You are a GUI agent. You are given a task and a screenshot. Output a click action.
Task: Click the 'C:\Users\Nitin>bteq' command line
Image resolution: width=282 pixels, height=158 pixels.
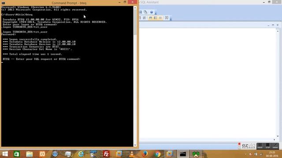pyautogui.click(x=17, y=14)
